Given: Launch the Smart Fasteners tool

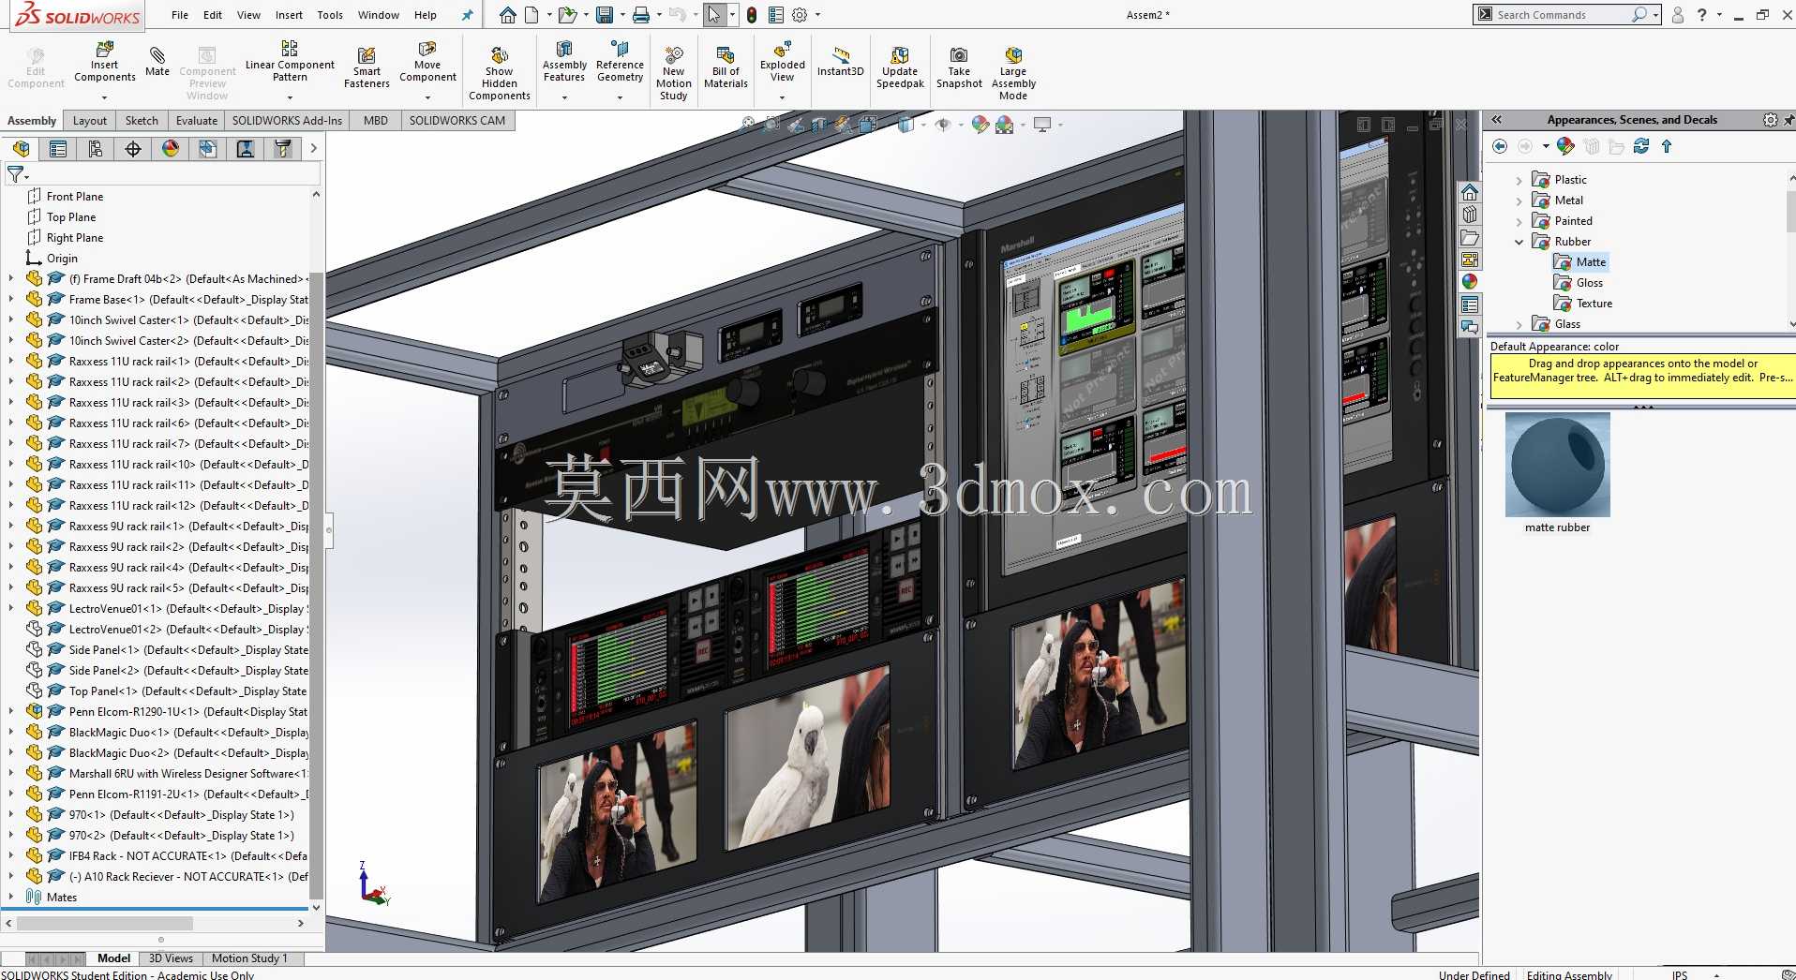Looking at the screenshot, I should coord(367,67).
